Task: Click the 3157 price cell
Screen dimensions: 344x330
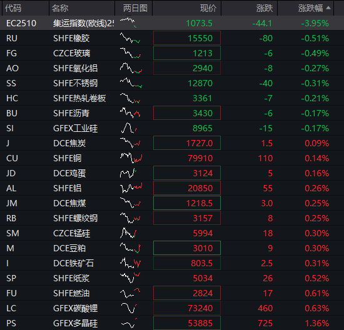Action: tap(187, 218)
